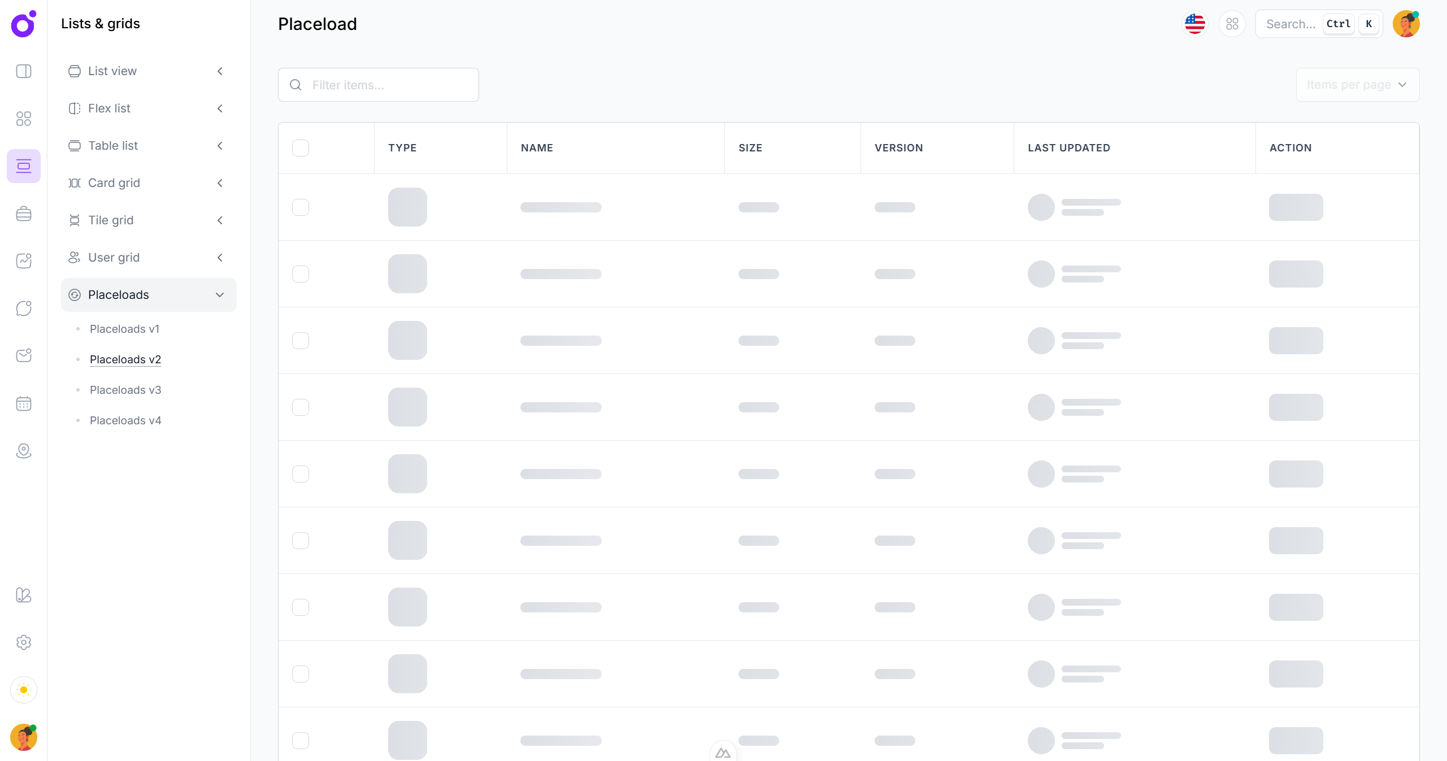Click the purple logo at top left
Image resolution: width=1447 pixels, height=761 pixels.
(x=24, y=24)
